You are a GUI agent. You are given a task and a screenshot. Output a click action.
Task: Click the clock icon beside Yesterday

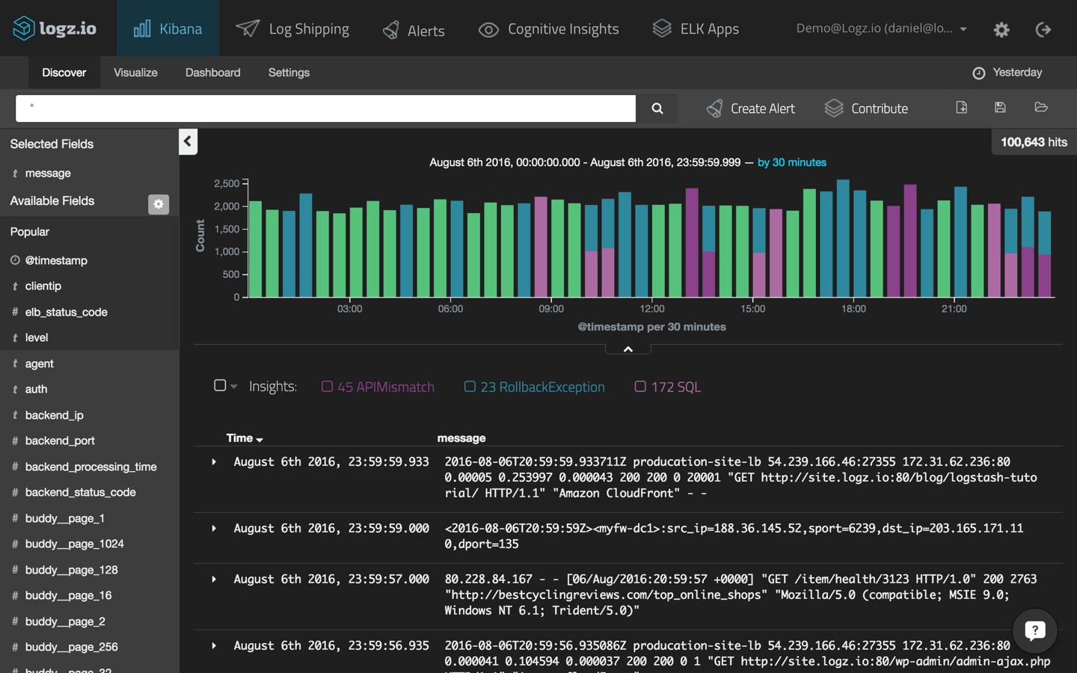click(978, 73)
